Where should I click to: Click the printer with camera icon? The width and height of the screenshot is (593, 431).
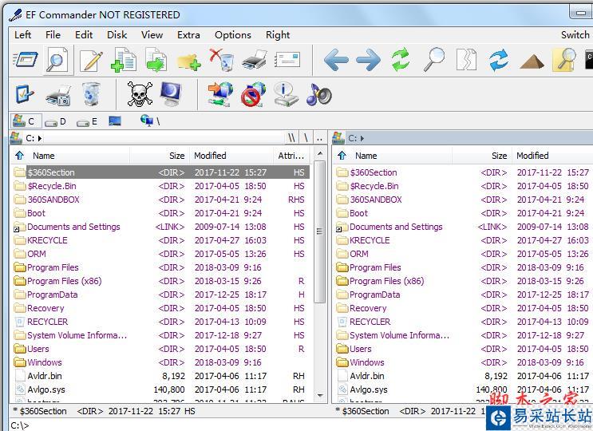(57, 95)
